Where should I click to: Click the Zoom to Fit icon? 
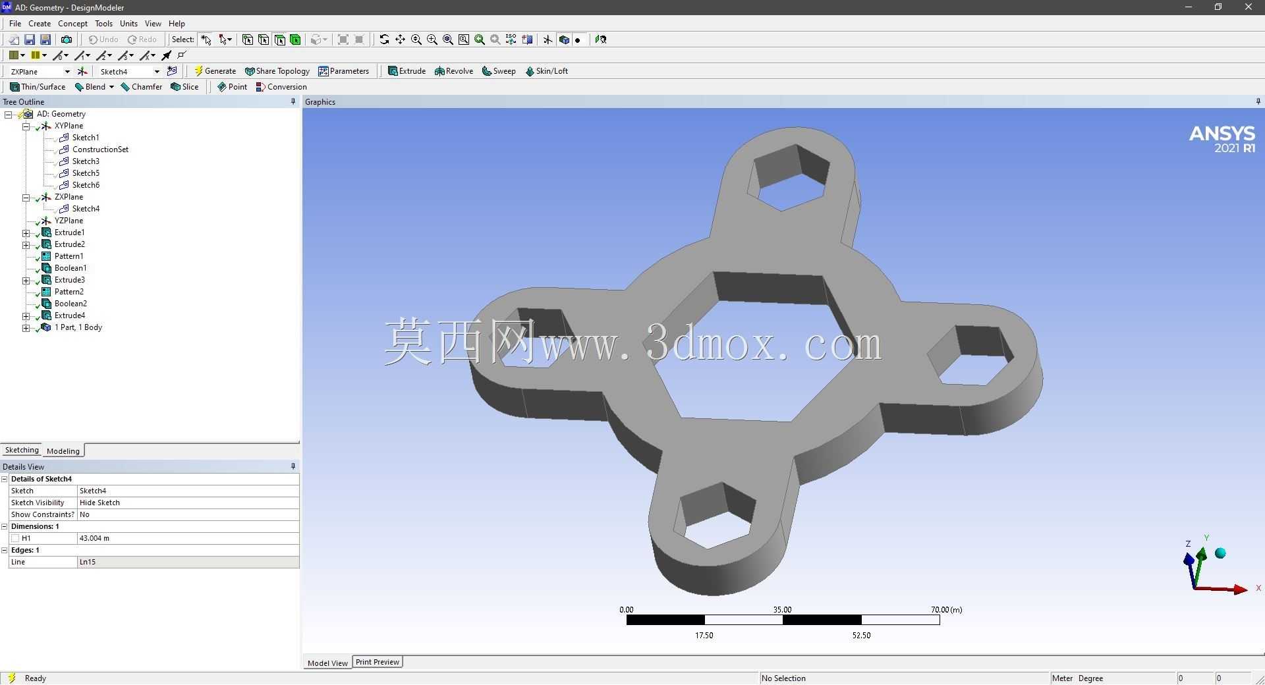point(447,40)
